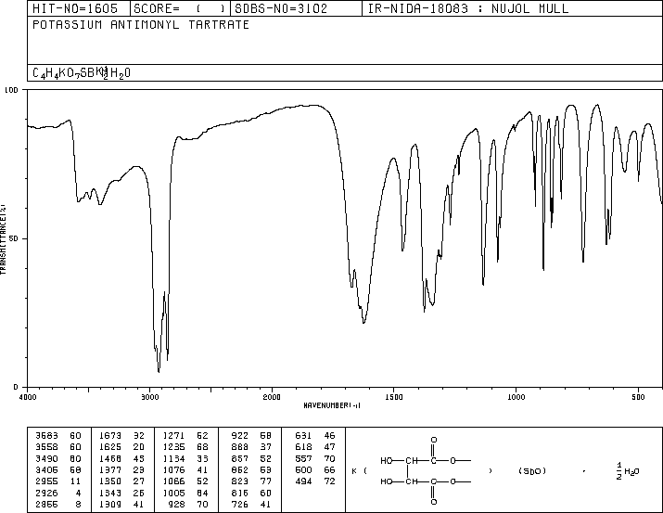Pick the 928 wavenumber cell
The width and height of the screenshot is (663, 513).
coord(176,504)
